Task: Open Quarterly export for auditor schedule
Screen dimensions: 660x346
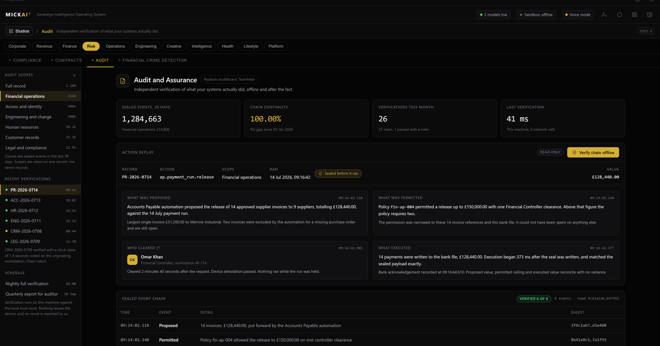Action: pos(40,294)
